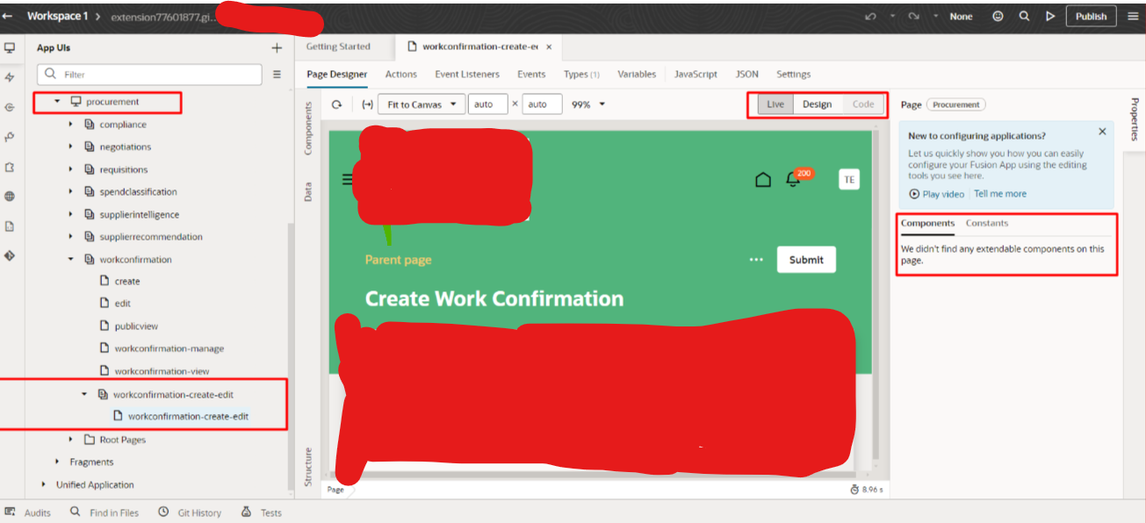Open the Fit to Canvas dropdown
This screenshot has height=523, width=1146.
click(x=421, y=104)
